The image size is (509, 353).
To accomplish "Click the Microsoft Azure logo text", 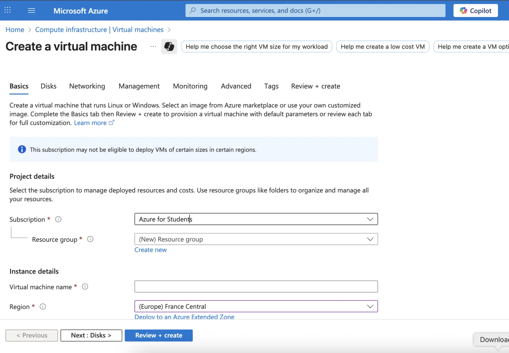I will pyautogui.click(x=81, y=11).
